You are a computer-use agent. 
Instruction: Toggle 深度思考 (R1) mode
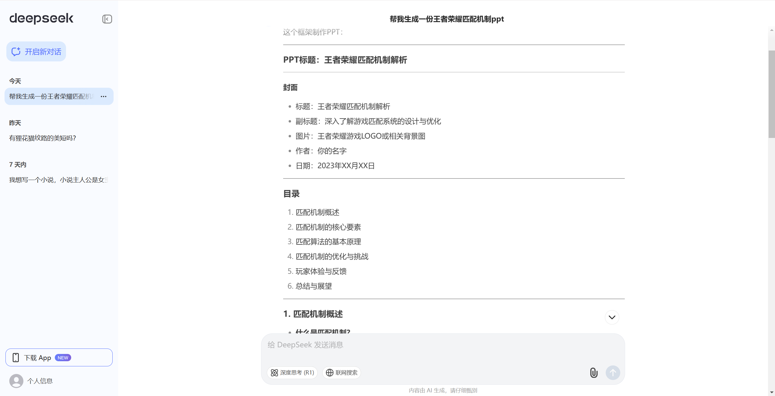click(x=292, y=373)
